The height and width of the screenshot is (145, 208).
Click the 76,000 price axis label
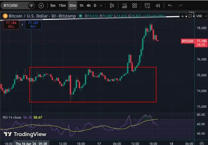(202, 59)
